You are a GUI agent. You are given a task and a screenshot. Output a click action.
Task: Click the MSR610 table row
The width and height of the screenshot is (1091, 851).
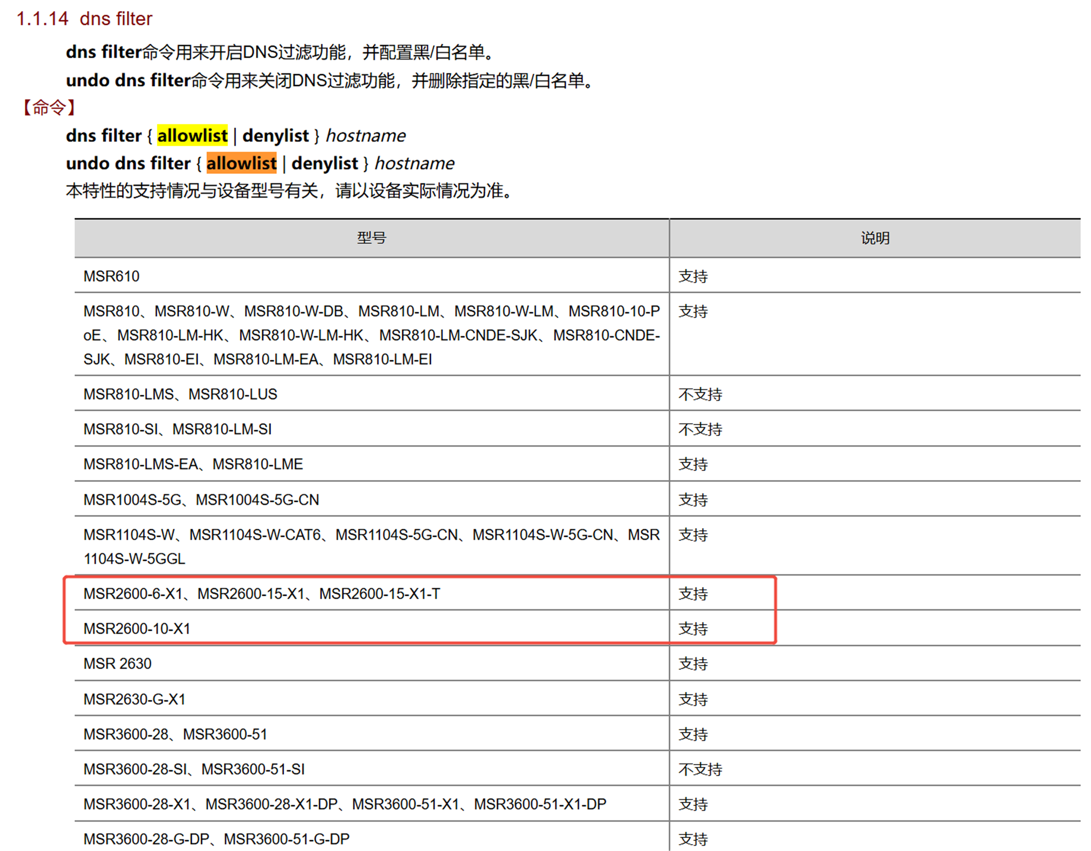click(111, 276)
